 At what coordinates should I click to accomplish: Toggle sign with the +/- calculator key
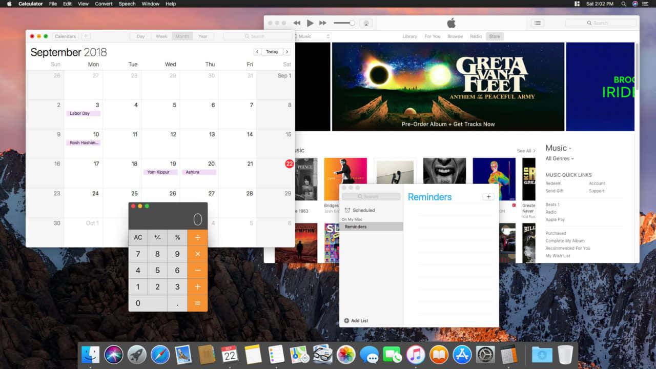tap(157, 237)
